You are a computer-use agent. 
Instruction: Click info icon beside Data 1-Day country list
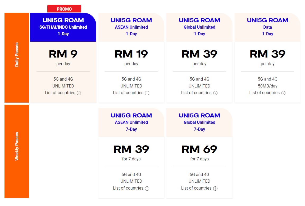(283, 93)
